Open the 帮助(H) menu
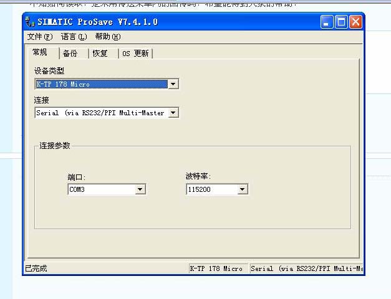The image size is (391, 299). (107, 37)
